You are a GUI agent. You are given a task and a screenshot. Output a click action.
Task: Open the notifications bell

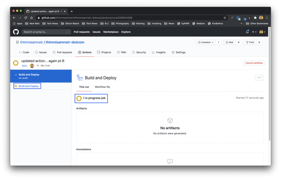tap(247, 32)
